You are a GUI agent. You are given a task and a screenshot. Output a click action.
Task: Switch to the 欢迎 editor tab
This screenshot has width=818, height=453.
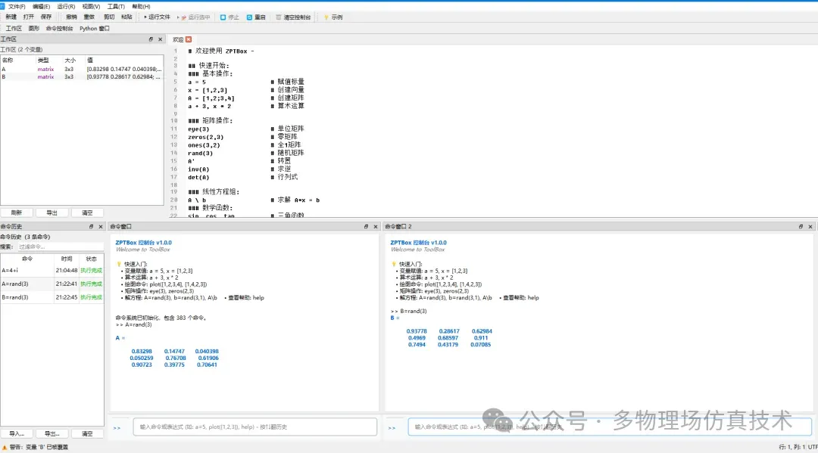(178, 39)
